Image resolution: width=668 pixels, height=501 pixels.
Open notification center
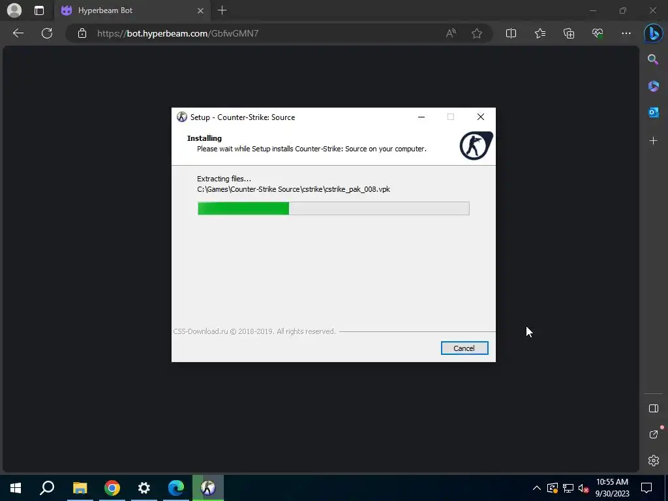tap(646, 488)
